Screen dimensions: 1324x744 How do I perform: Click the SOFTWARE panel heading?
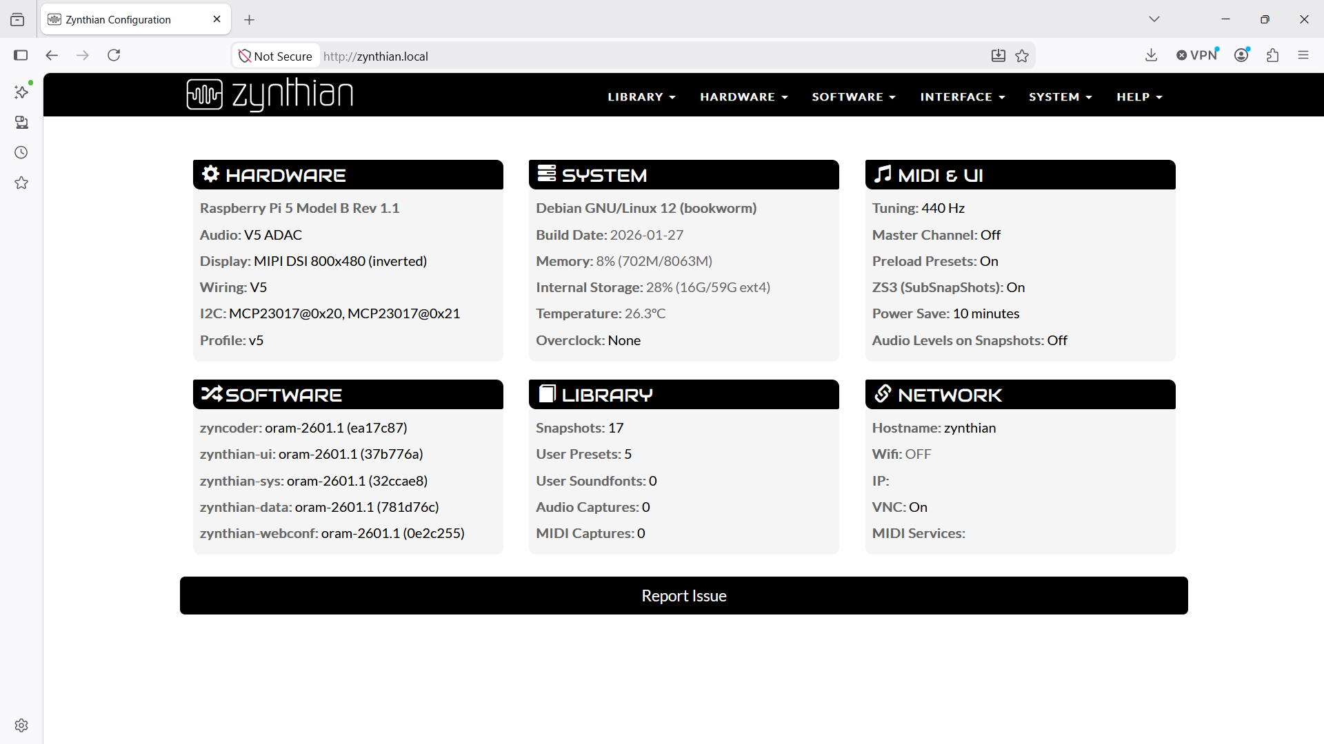(348, 394)
